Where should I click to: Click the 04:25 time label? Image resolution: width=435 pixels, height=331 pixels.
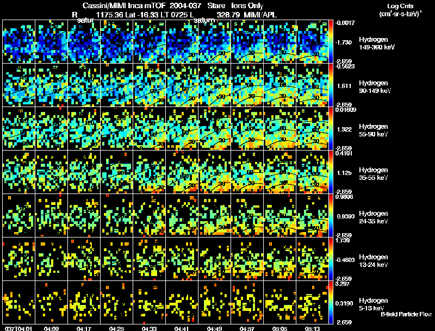[116, 328]
